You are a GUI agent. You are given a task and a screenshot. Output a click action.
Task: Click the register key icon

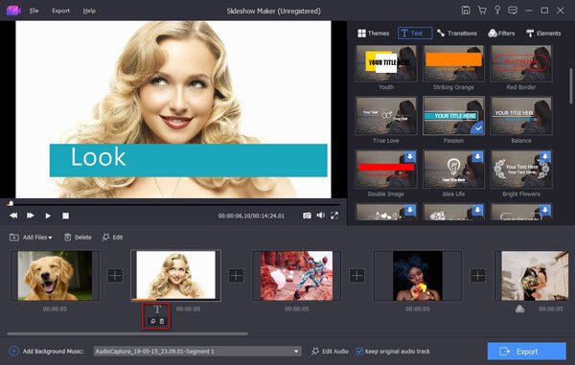pyautogui.click(x=497, y=11)
